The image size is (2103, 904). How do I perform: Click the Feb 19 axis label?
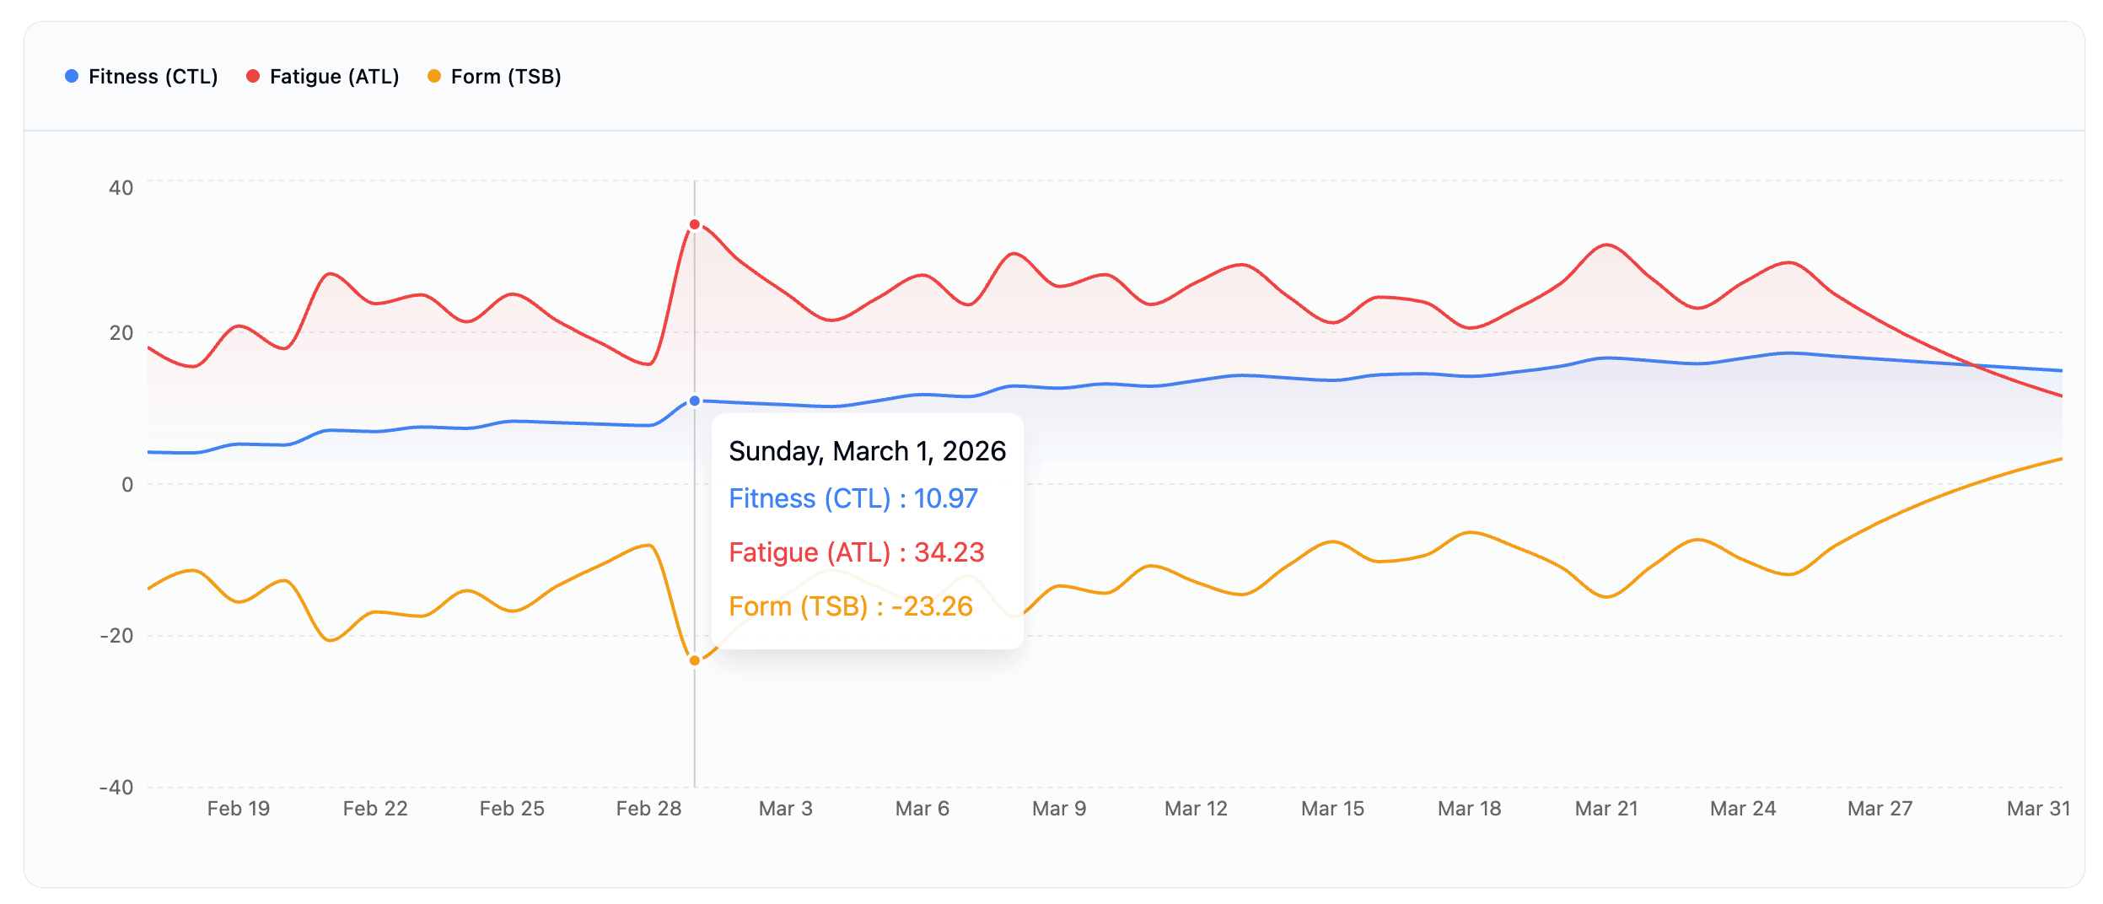239,809
